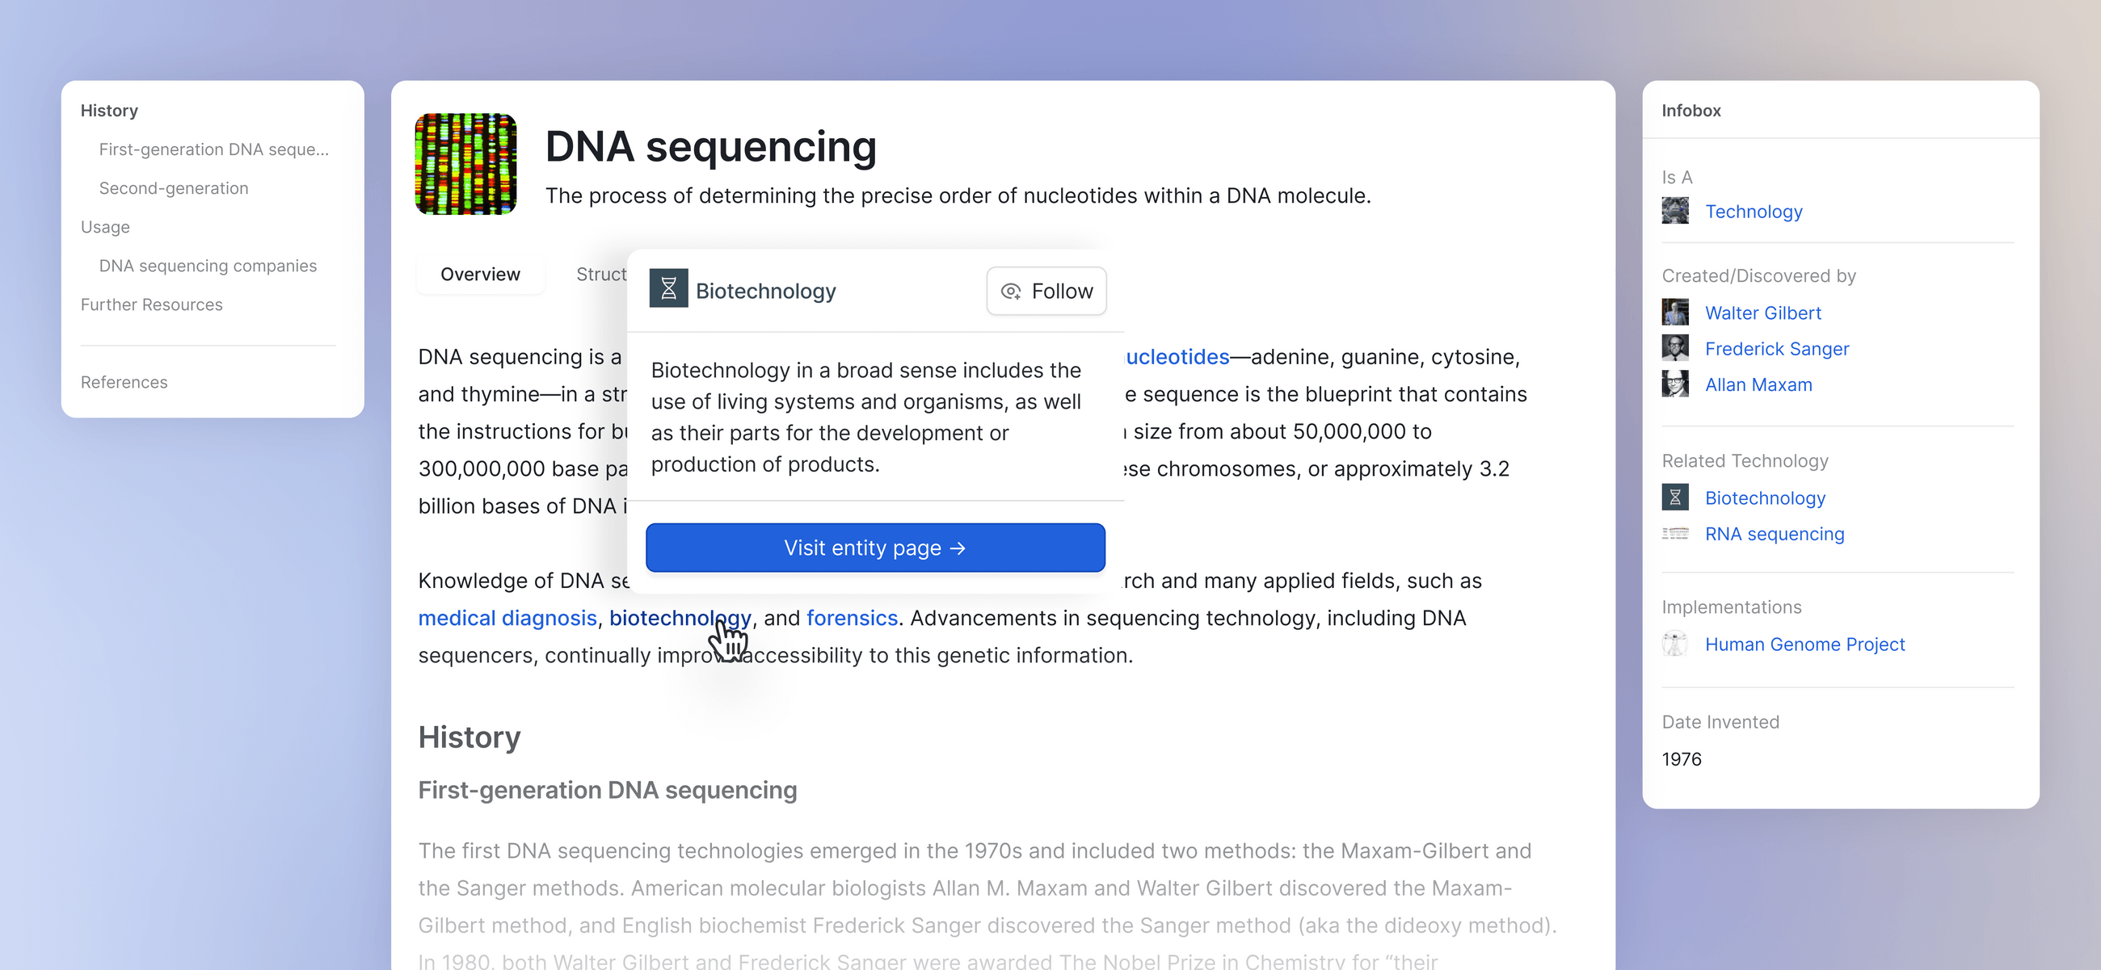Navigate to Further Resources in contents
Viewport: 2101px width, 970px height.
[152, 304]
